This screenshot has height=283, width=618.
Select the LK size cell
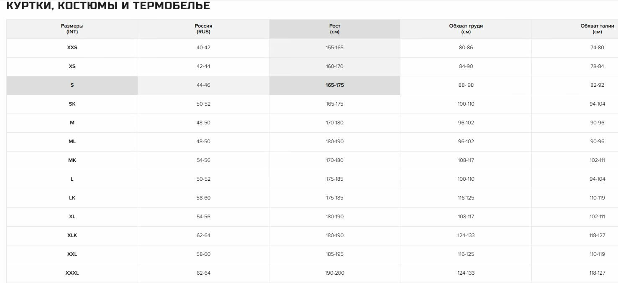pos(72,198)
